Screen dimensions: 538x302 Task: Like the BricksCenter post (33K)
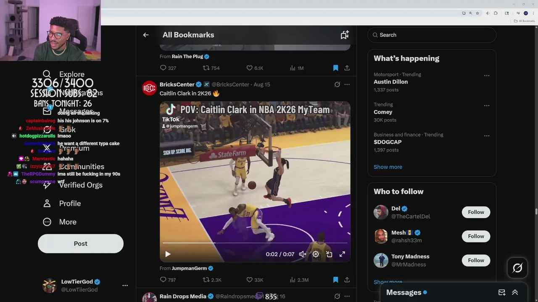(x=254, y=280)
